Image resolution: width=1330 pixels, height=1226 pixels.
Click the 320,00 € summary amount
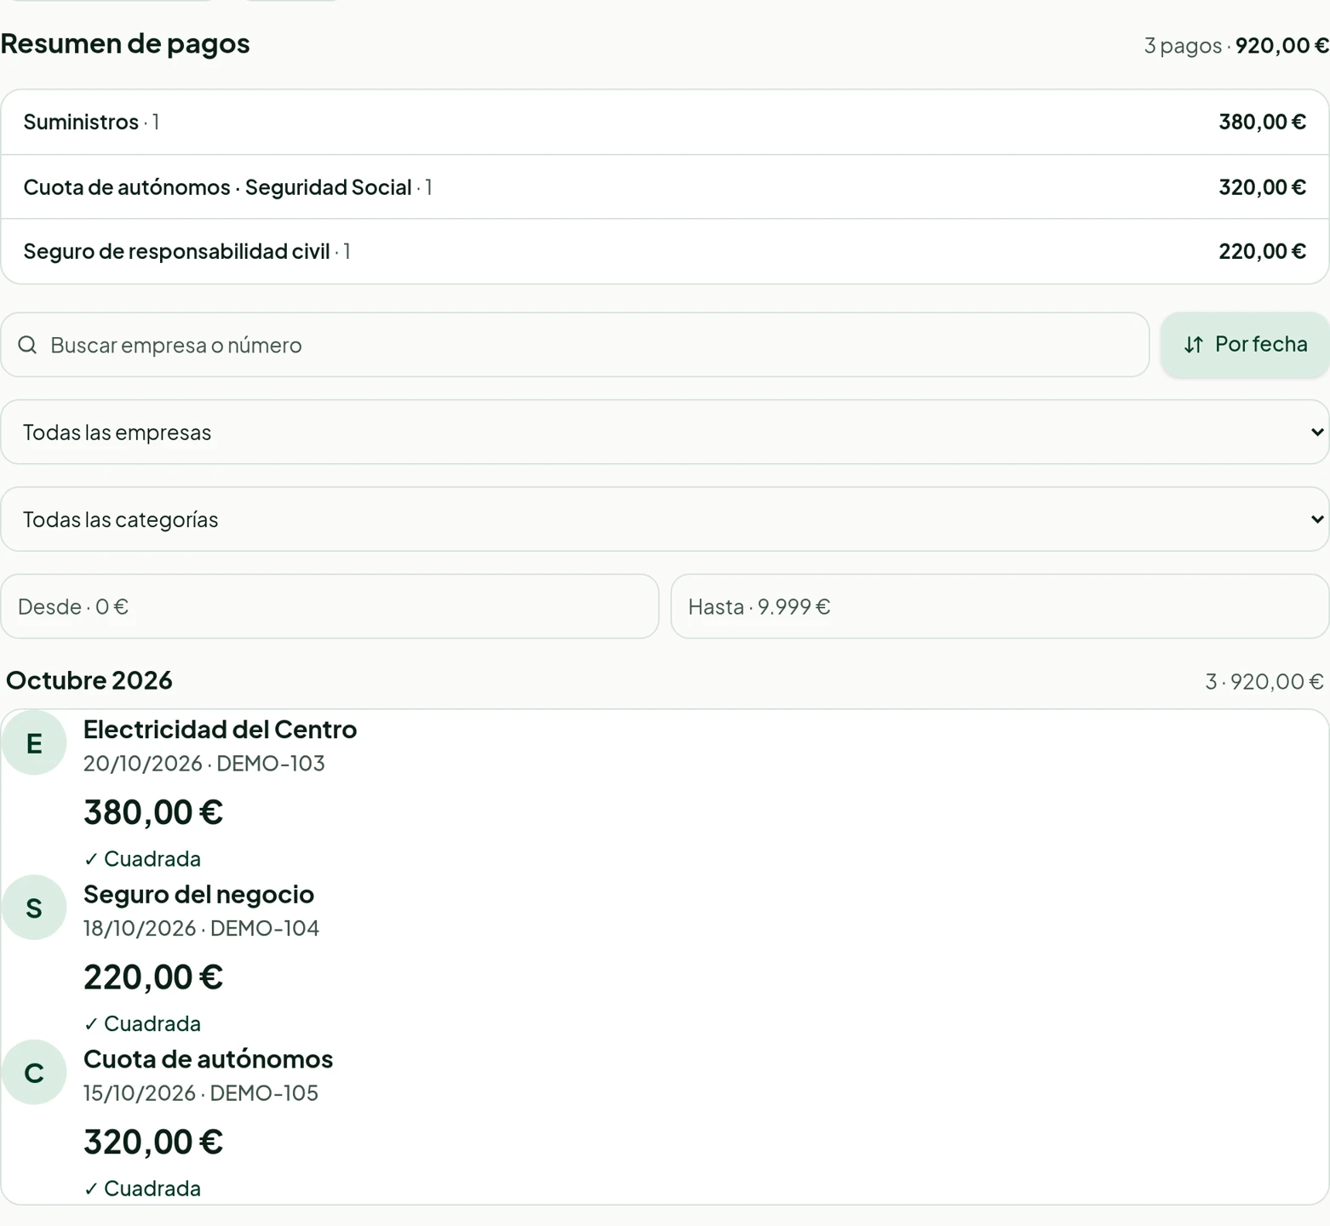(1262, 186)
